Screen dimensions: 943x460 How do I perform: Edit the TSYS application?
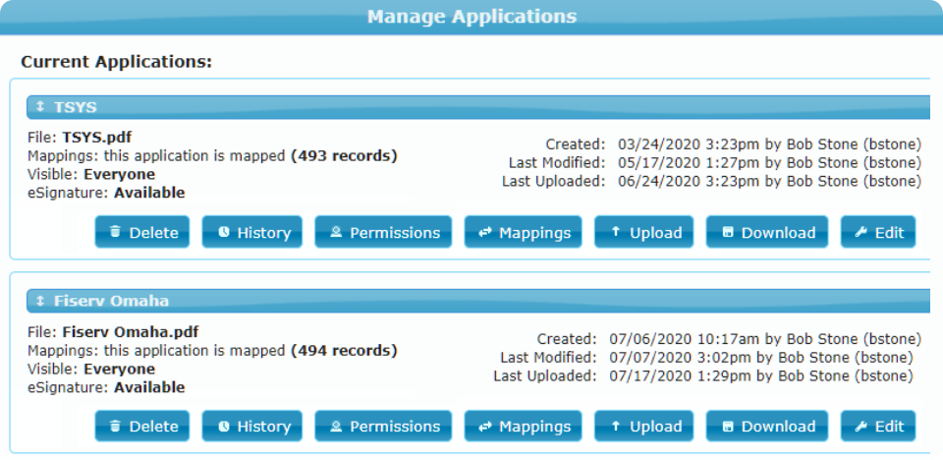878,232
